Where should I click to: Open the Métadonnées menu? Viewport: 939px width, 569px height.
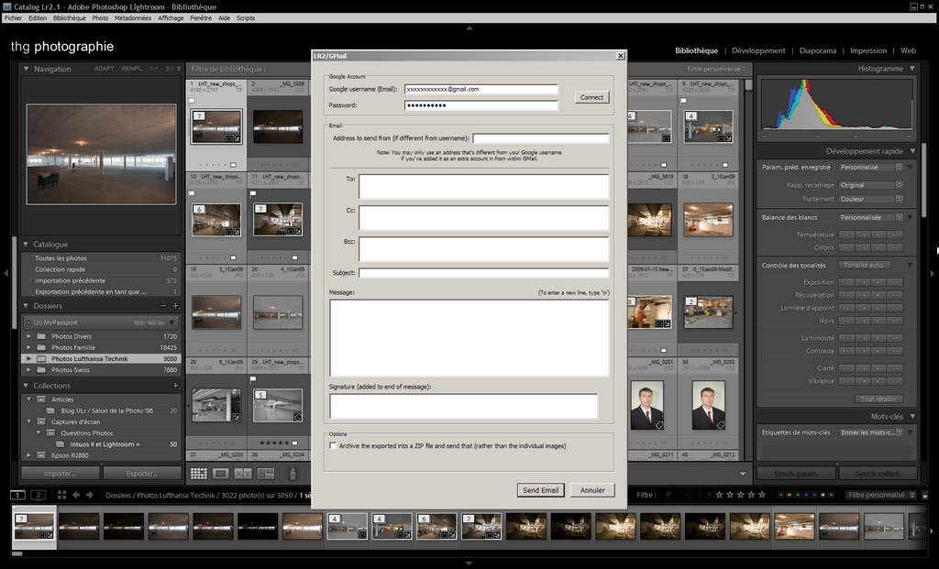click(133, 18)
